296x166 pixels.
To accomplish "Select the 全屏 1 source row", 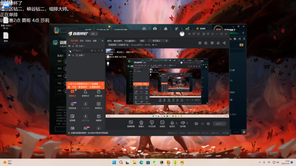I will (x=85, y=55).
